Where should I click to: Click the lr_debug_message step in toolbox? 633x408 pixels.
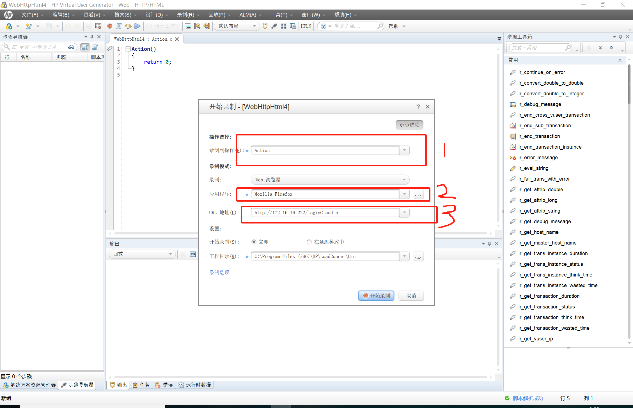[x=539, y=104]
